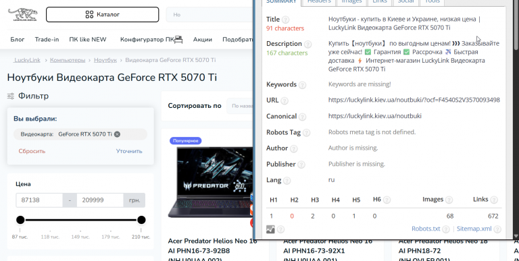Screen dimensions: 519x261
Task: Click the maximum price field 209999
Action: point(100,200)
